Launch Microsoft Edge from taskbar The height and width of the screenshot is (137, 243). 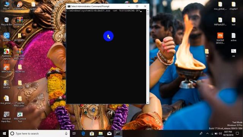point(83,134)
